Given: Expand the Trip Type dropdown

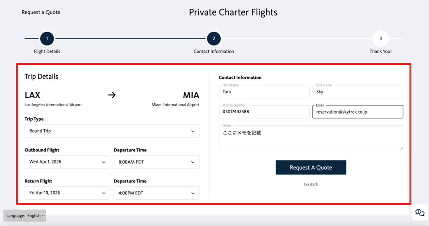Looking at the screenshot, I should (112, 131).
